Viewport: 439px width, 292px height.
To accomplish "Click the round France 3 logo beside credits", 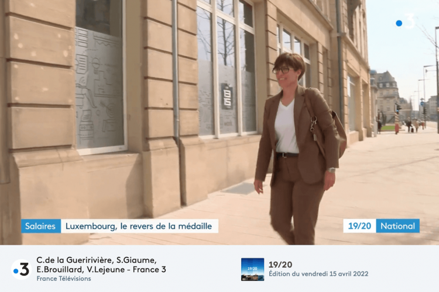I will pyautogui.click(x=21, y=270).
